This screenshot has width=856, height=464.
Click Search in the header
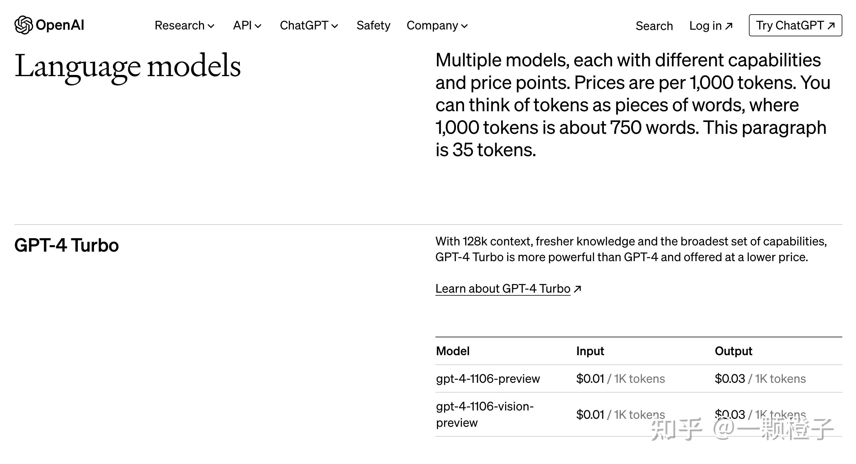click(x=654, y=26)
